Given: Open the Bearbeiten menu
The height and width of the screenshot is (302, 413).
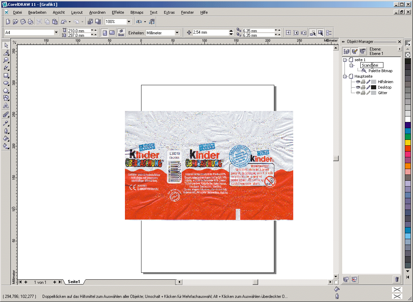Looking at the screenshot, I should coord(37,12).
